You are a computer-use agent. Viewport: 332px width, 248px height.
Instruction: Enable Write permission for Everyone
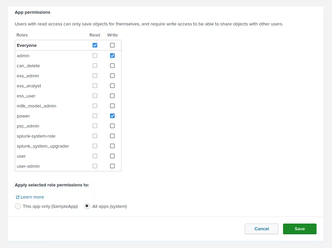tap(112, 45)
